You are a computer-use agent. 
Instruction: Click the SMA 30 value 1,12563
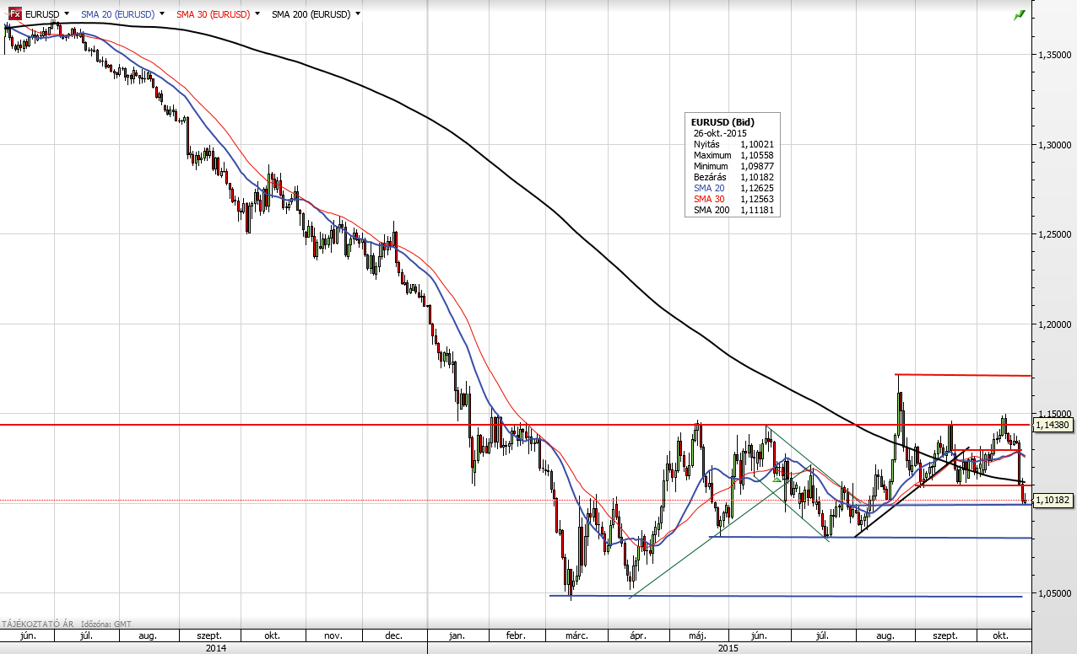(x=757, y=199)
